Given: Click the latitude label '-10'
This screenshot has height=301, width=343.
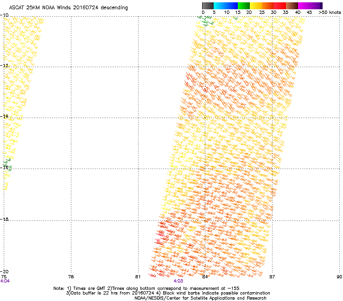Looking at the screenshot, I should point(4,15).
